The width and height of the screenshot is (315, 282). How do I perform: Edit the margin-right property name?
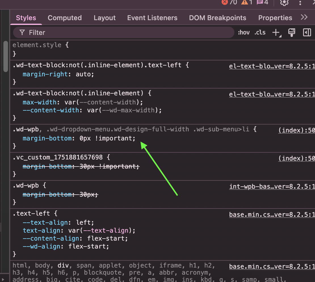(x=45, y=74)
